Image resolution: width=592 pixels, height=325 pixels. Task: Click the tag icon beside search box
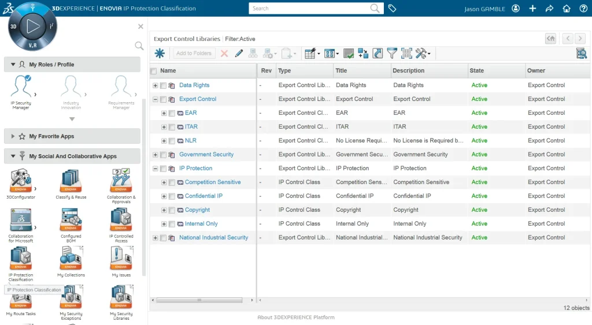coord(392,9)
